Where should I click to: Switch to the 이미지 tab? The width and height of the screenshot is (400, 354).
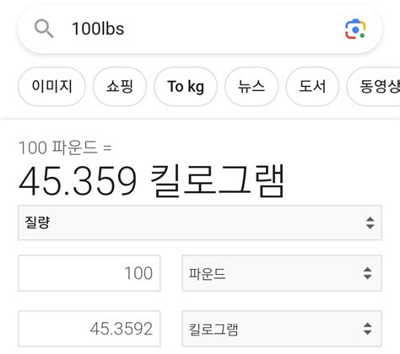click(x=51, y=86)
